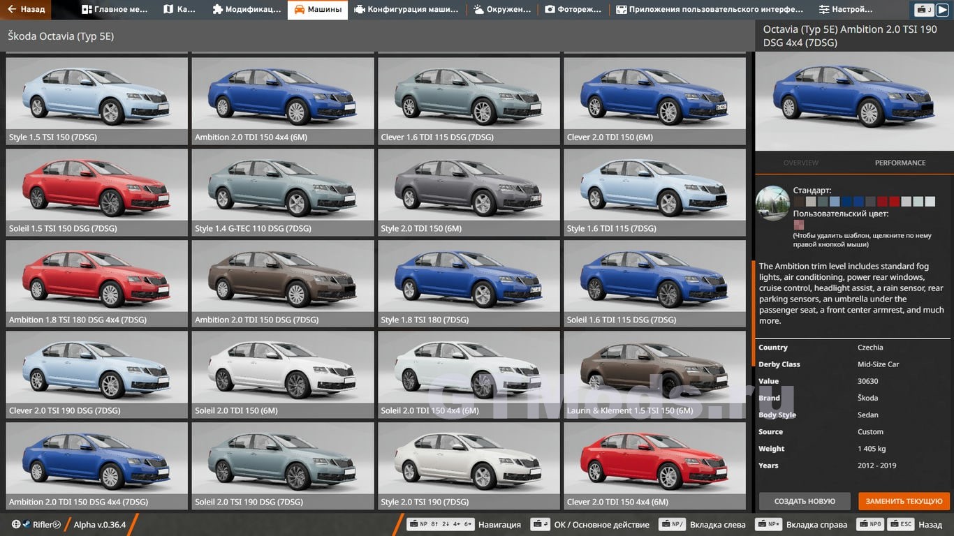Click the Weight value 1 405 kg
Image resolution: width=954 pixels, height=536 pixels.
[872, 449]
